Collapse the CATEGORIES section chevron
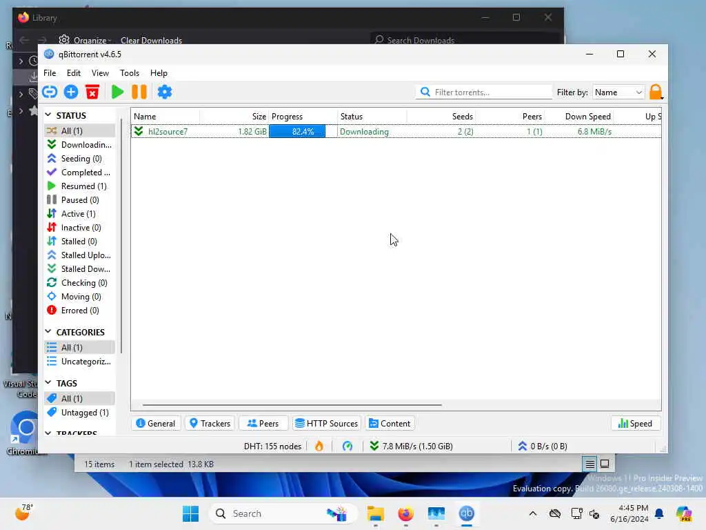The image size is (706, 530). tap(48, 332)
